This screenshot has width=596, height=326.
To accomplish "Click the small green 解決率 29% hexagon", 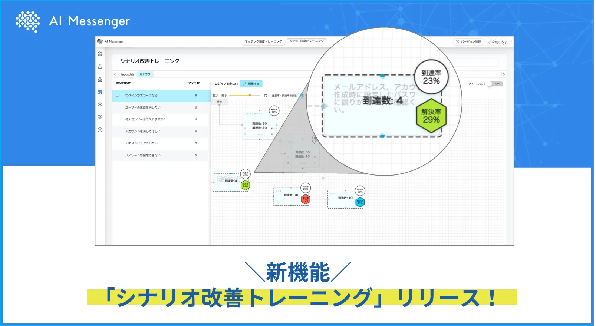I will 245,185.
